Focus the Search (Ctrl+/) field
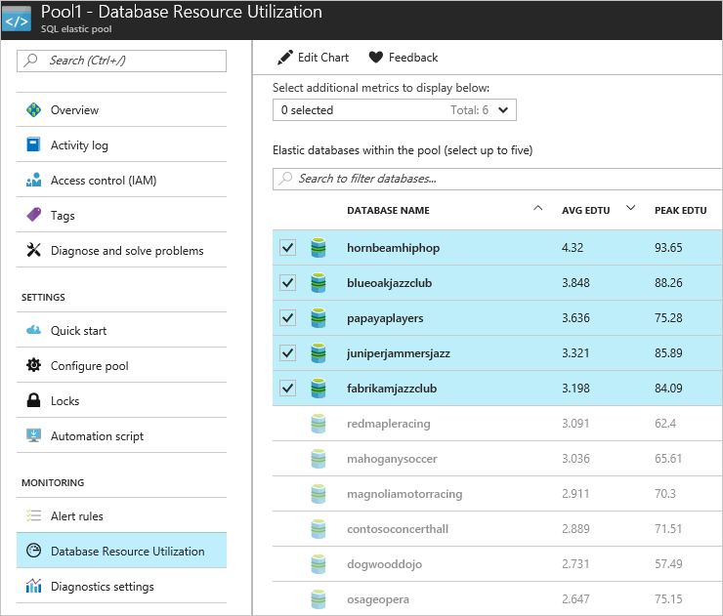Image resolution: width=723 pixels, height=616 pixels. pos(122,61)
